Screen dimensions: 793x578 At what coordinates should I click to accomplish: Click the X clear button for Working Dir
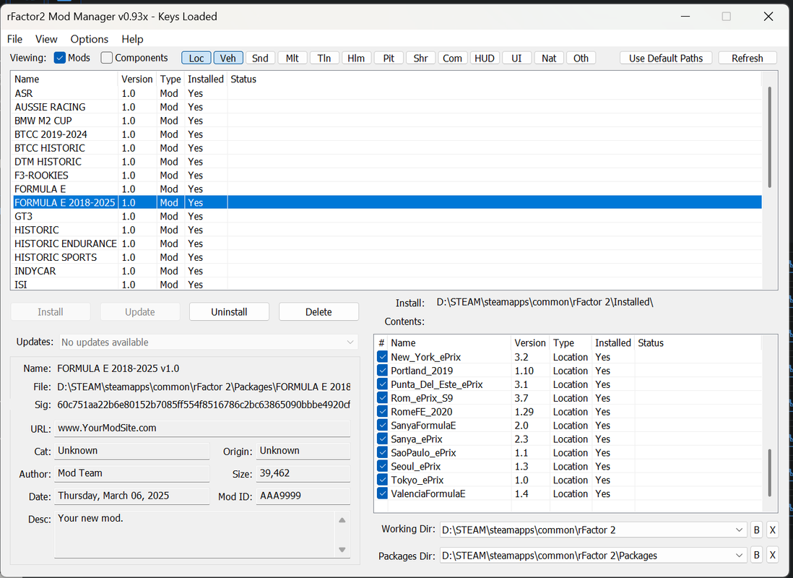point(772,530)
